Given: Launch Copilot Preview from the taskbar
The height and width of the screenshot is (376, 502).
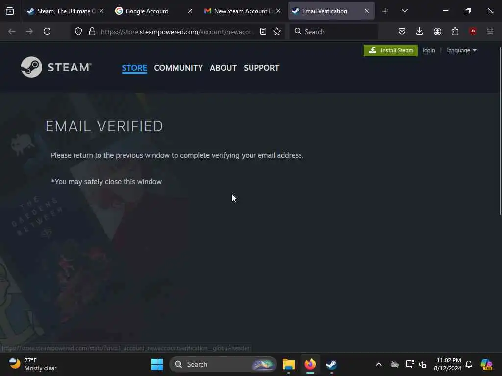Looking at the screenshot, I should (x=486, y=364).
